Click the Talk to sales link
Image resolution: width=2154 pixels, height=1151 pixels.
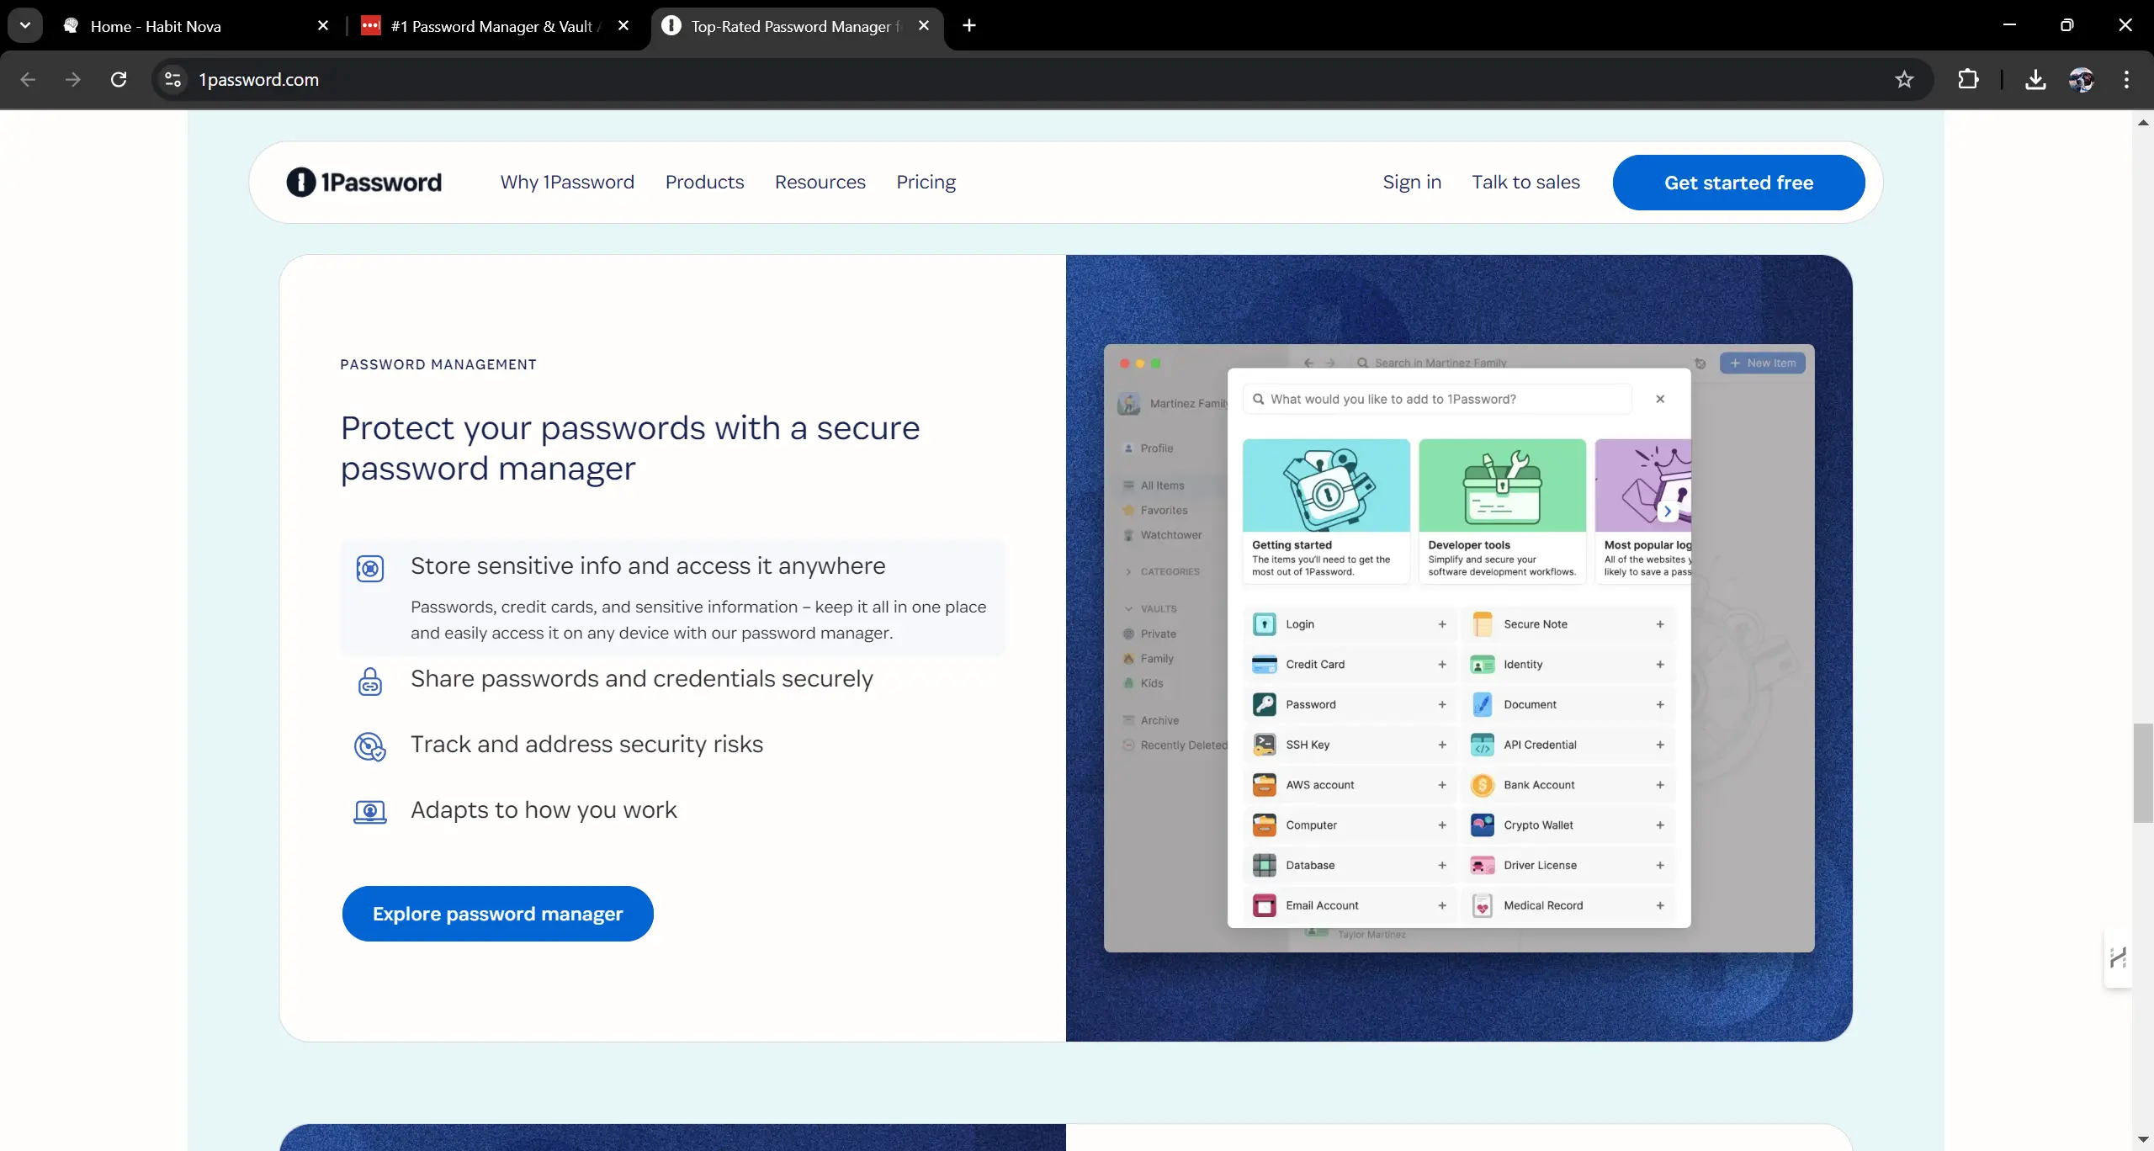1525,182
